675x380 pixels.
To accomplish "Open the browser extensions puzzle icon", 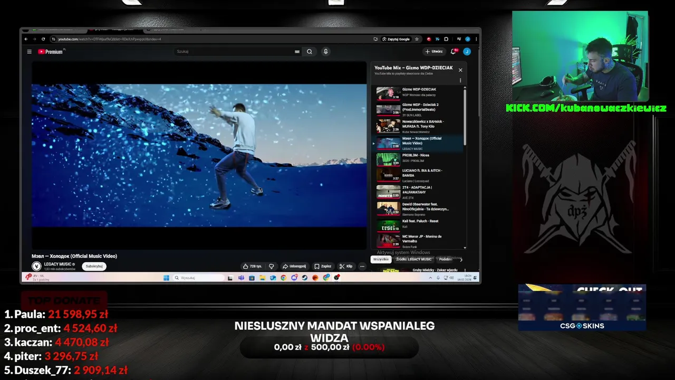I will coord(446,39).
